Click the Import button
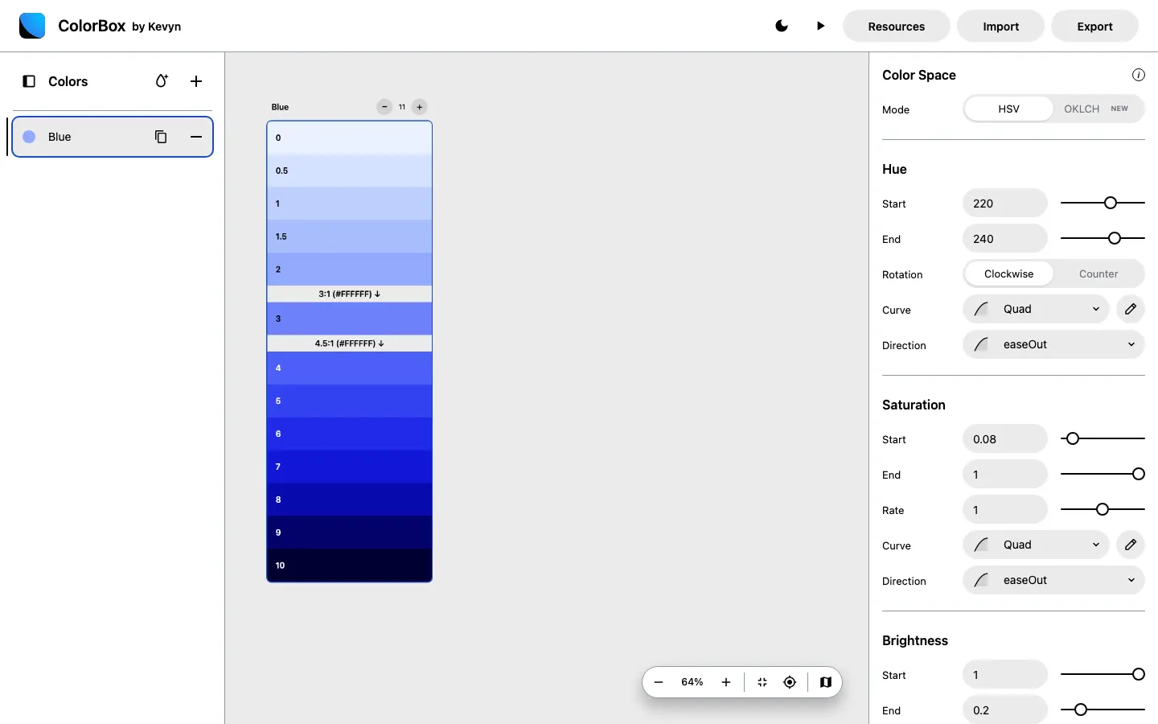 1000,26
